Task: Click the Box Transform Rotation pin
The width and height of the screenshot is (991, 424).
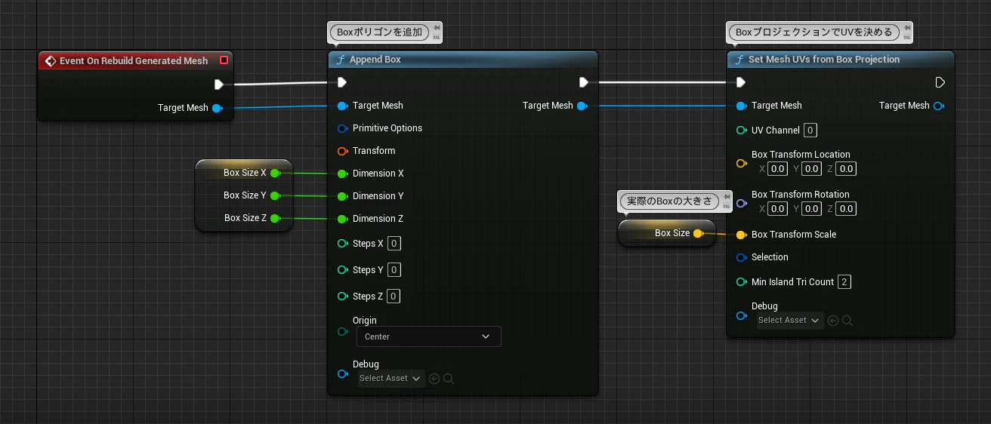Action: [x=741, y=203]
